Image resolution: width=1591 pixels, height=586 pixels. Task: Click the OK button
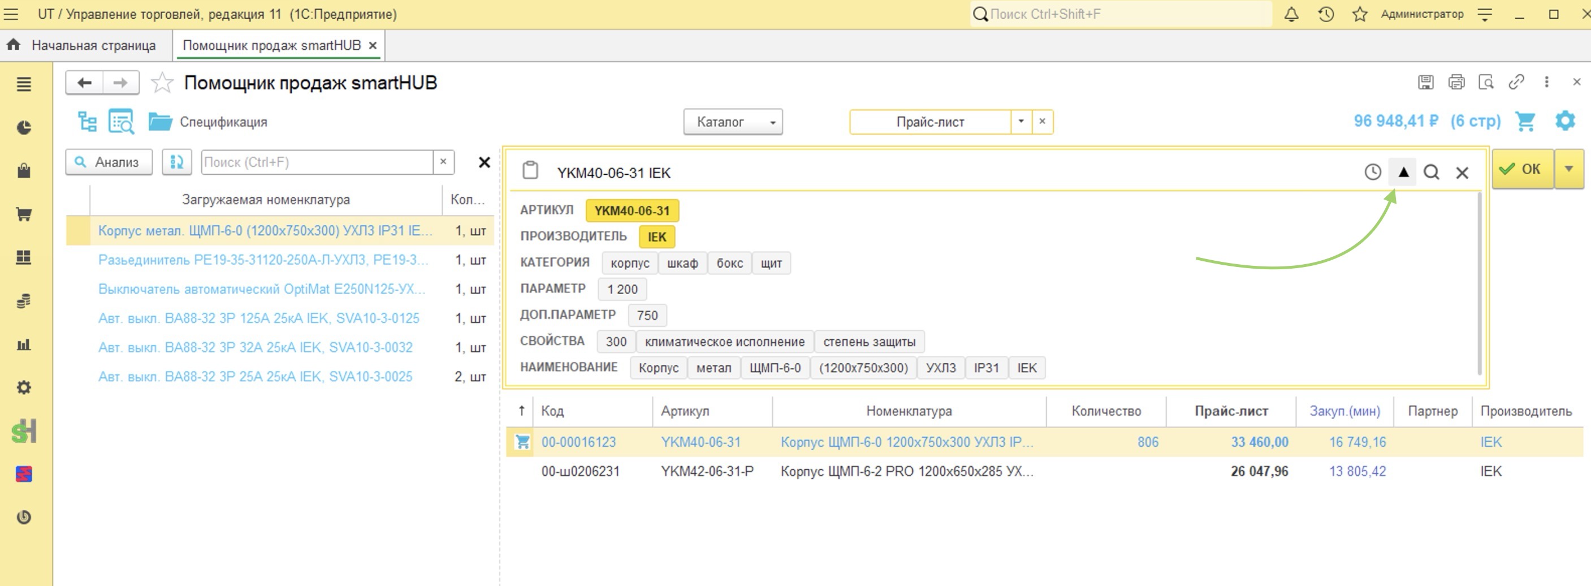point(1523,169)
